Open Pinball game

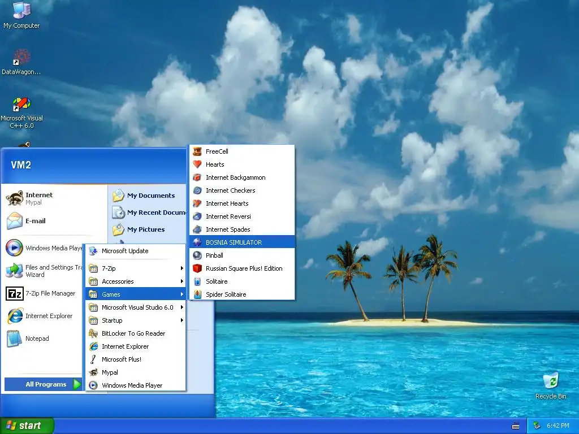(242, 255)
